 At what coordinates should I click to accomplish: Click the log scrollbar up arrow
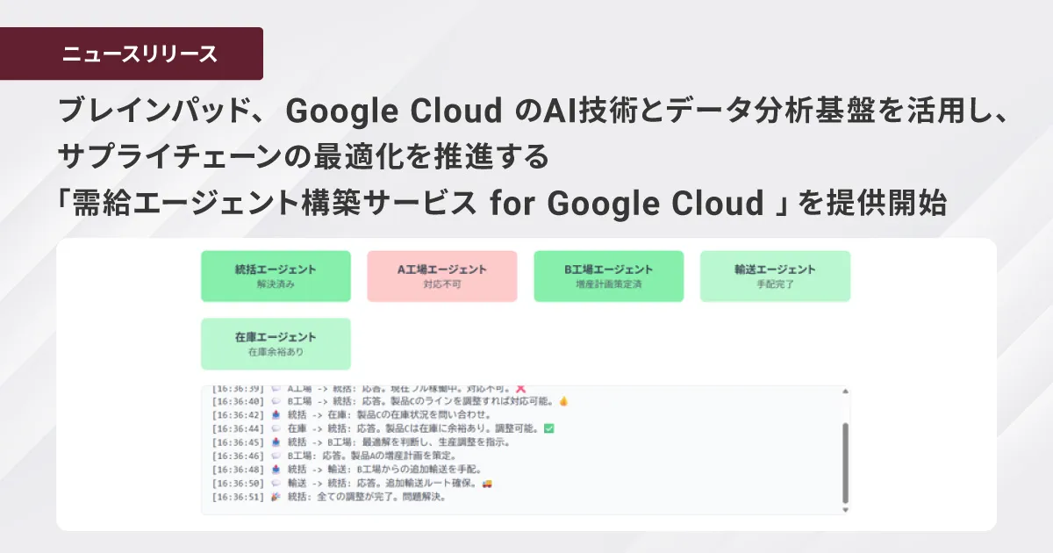(x=845, y=391)
